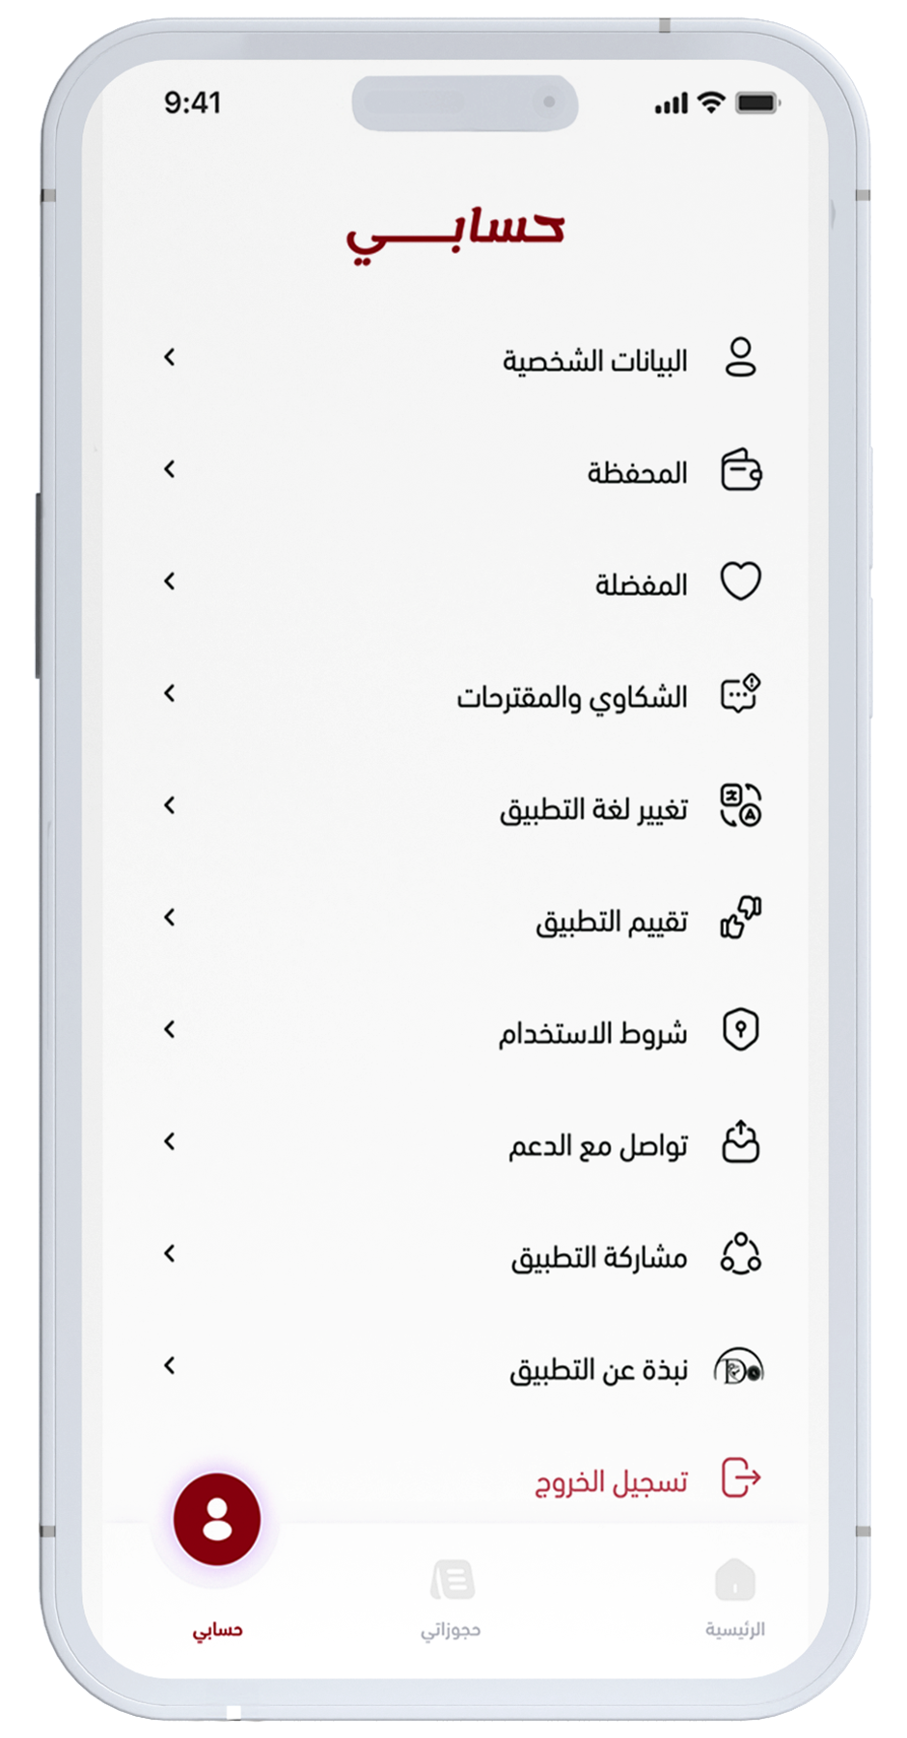Tap the favorites heart icon
Viewport: 907px width, 1738px height.
(740, 581)
